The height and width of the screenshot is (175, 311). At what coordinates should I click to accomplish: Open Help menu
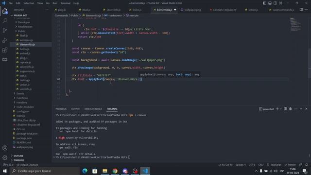(76, 3)
